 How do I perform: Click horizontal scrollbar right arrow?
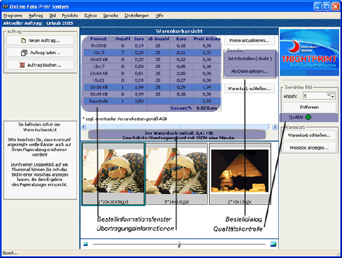tap(275, 127)
